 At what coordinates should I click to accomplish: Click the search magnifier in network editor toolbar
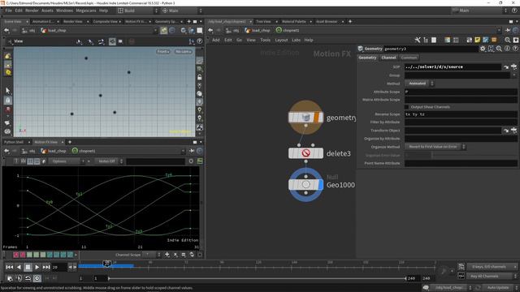point(507,40)
